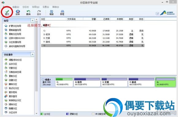Select 调整/移动分区 operation
The image size is (178, 117).
[x=13, y=60]
